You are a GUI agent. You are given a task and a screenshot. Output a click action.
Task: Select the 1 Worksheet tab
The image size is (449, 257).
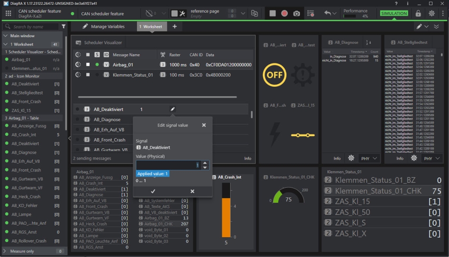[x=151, y=27]
